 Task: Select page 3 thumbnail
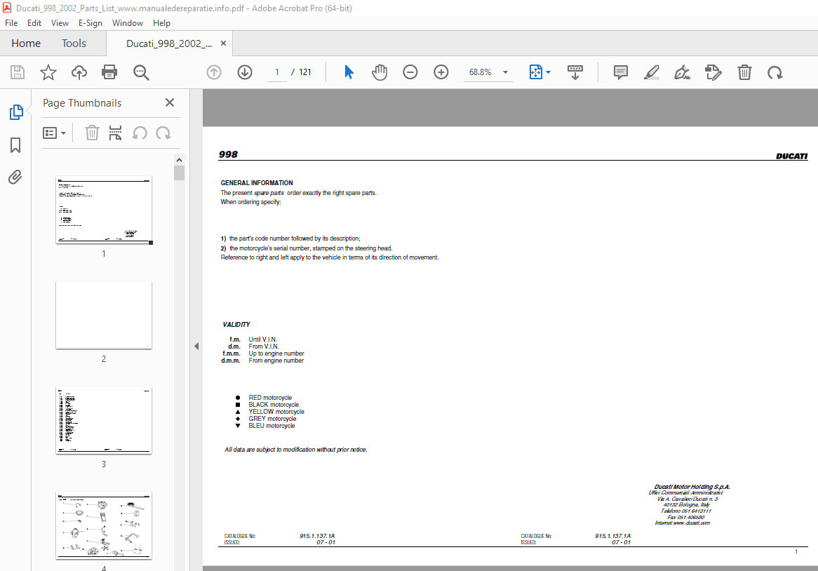pos(104,419)
